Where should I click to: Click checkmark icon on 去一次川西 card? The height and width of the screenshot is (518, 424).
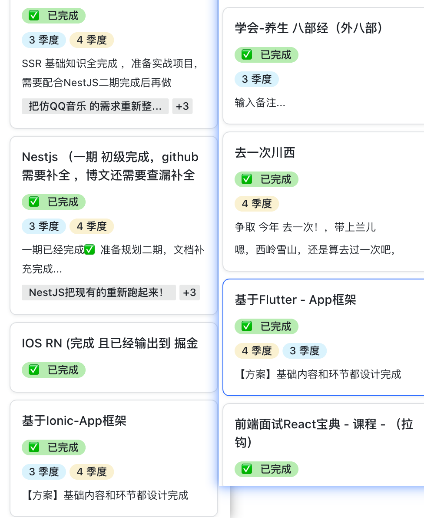tap(247, 179)
